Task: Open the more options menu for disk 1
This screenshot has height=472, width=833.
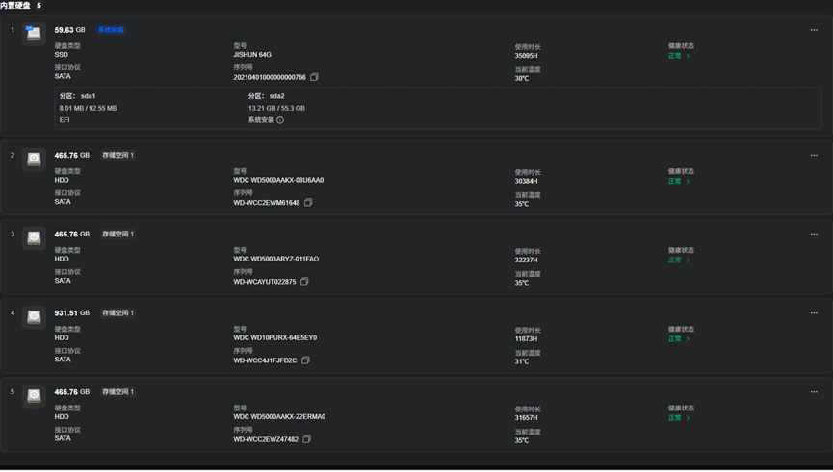Action: [x=814, y=30]
